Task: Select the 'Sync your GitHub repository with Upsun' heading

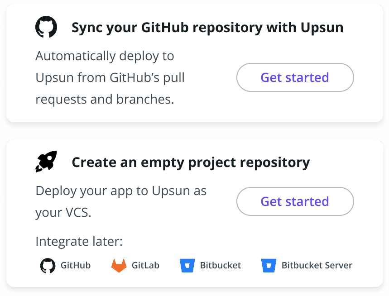Action: click(x=207, y=28)
